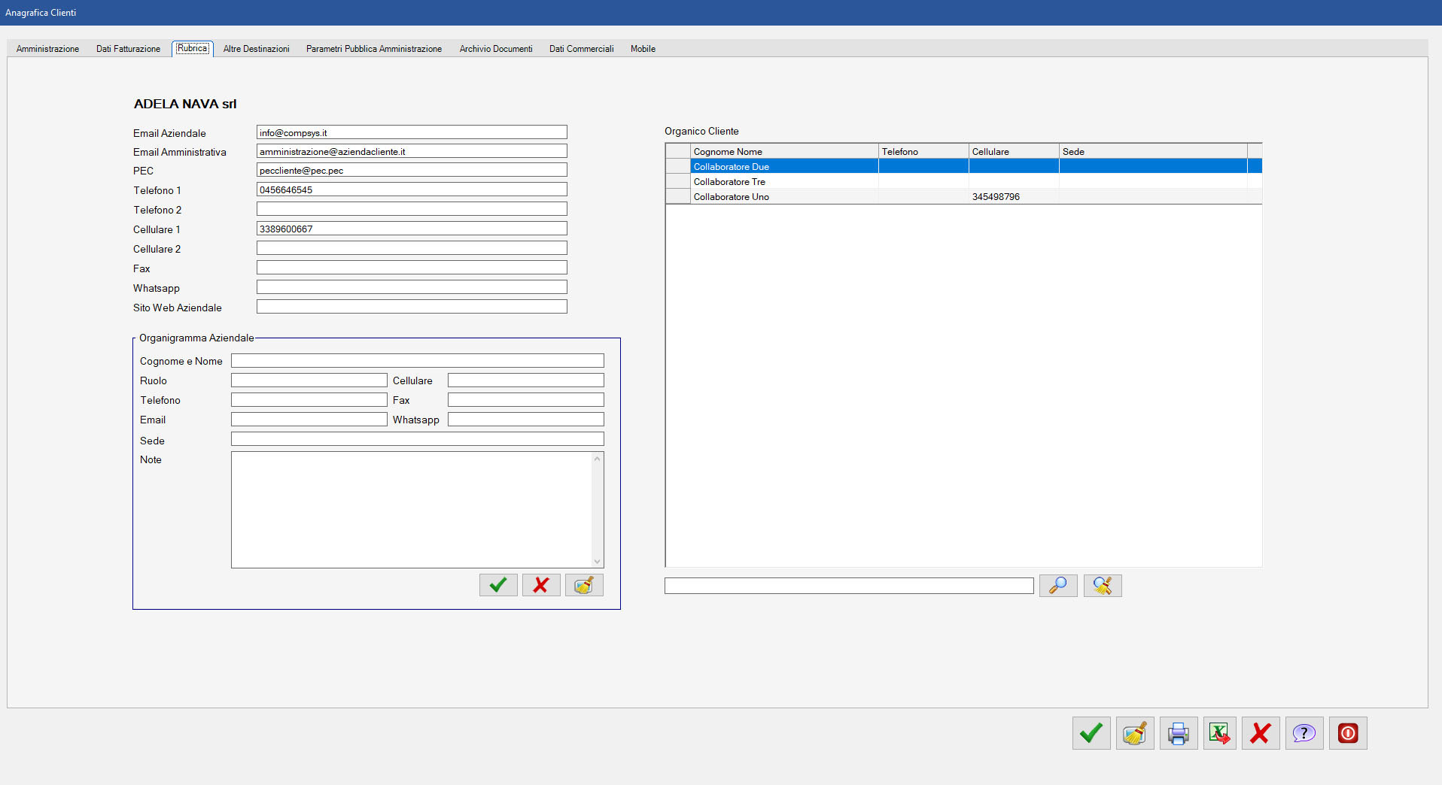Clear the search with the magnifier broom icon

[1102, 585]
